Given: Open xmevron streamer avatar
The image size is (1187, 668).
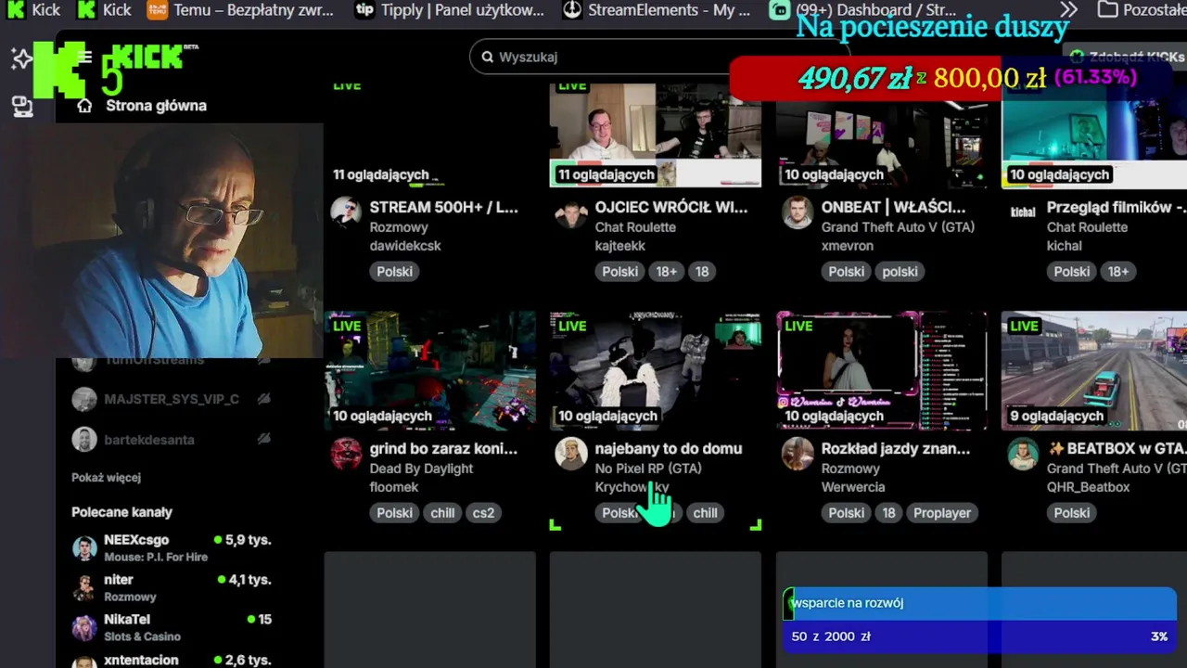Looking at the screenshot, I should tap(798, 212).
